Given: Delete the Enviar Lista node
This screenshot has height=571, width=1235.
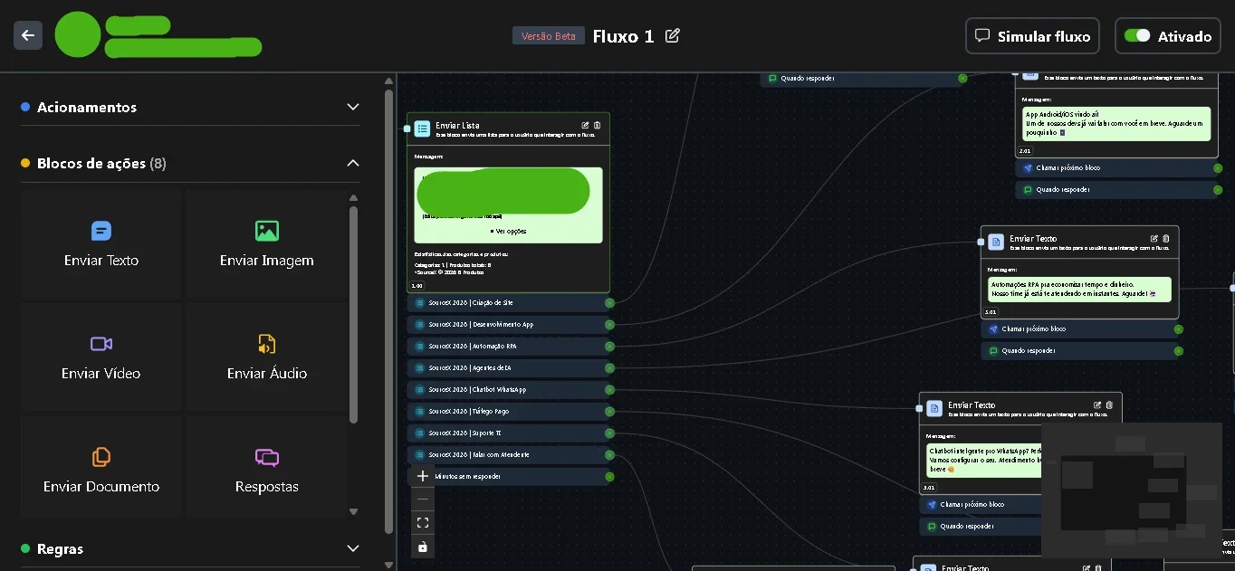Looking at the screenshot, I should click(x=597, y=126).
